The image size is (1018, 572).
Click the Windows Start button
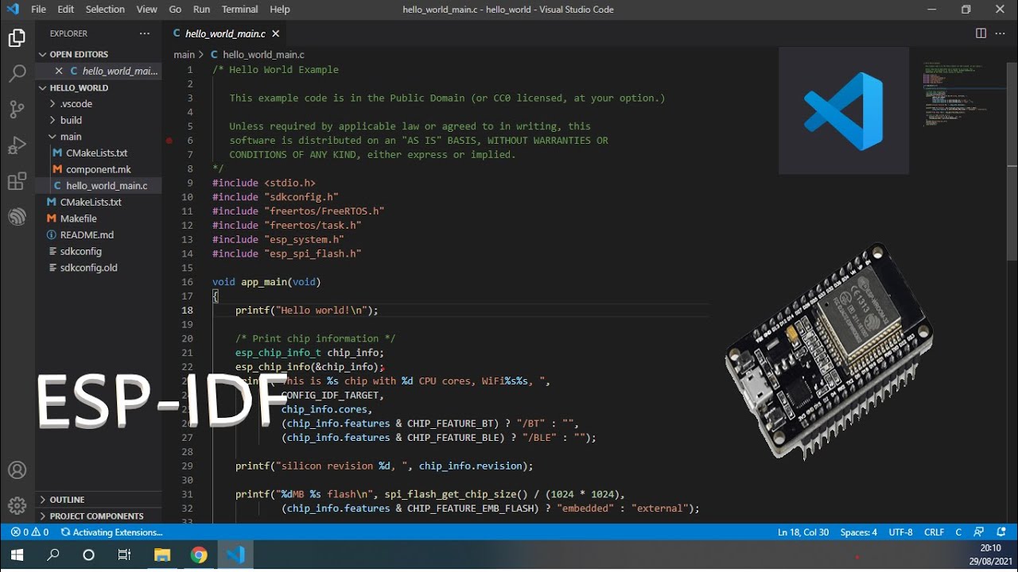tap(17, 555)
